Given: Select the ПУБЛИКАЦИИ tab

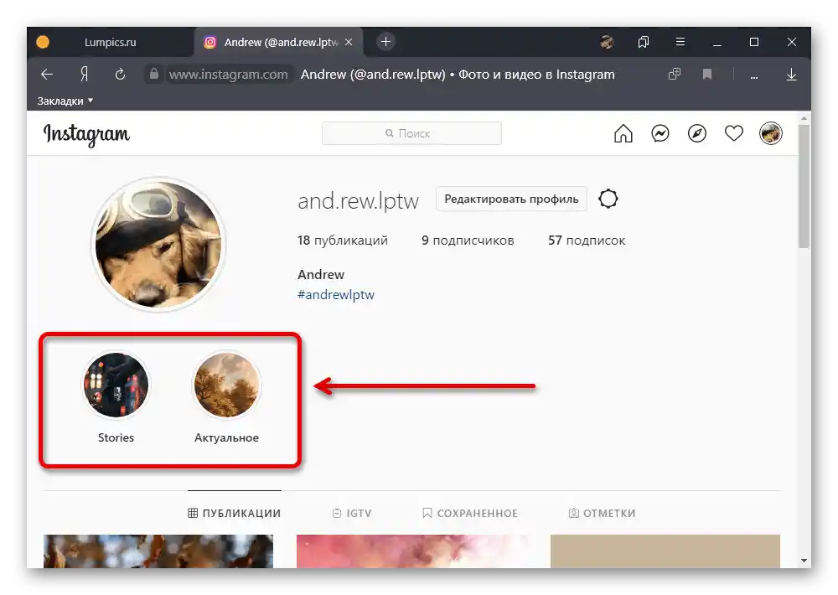Looking at the screenshot, I should click(234, 513).
